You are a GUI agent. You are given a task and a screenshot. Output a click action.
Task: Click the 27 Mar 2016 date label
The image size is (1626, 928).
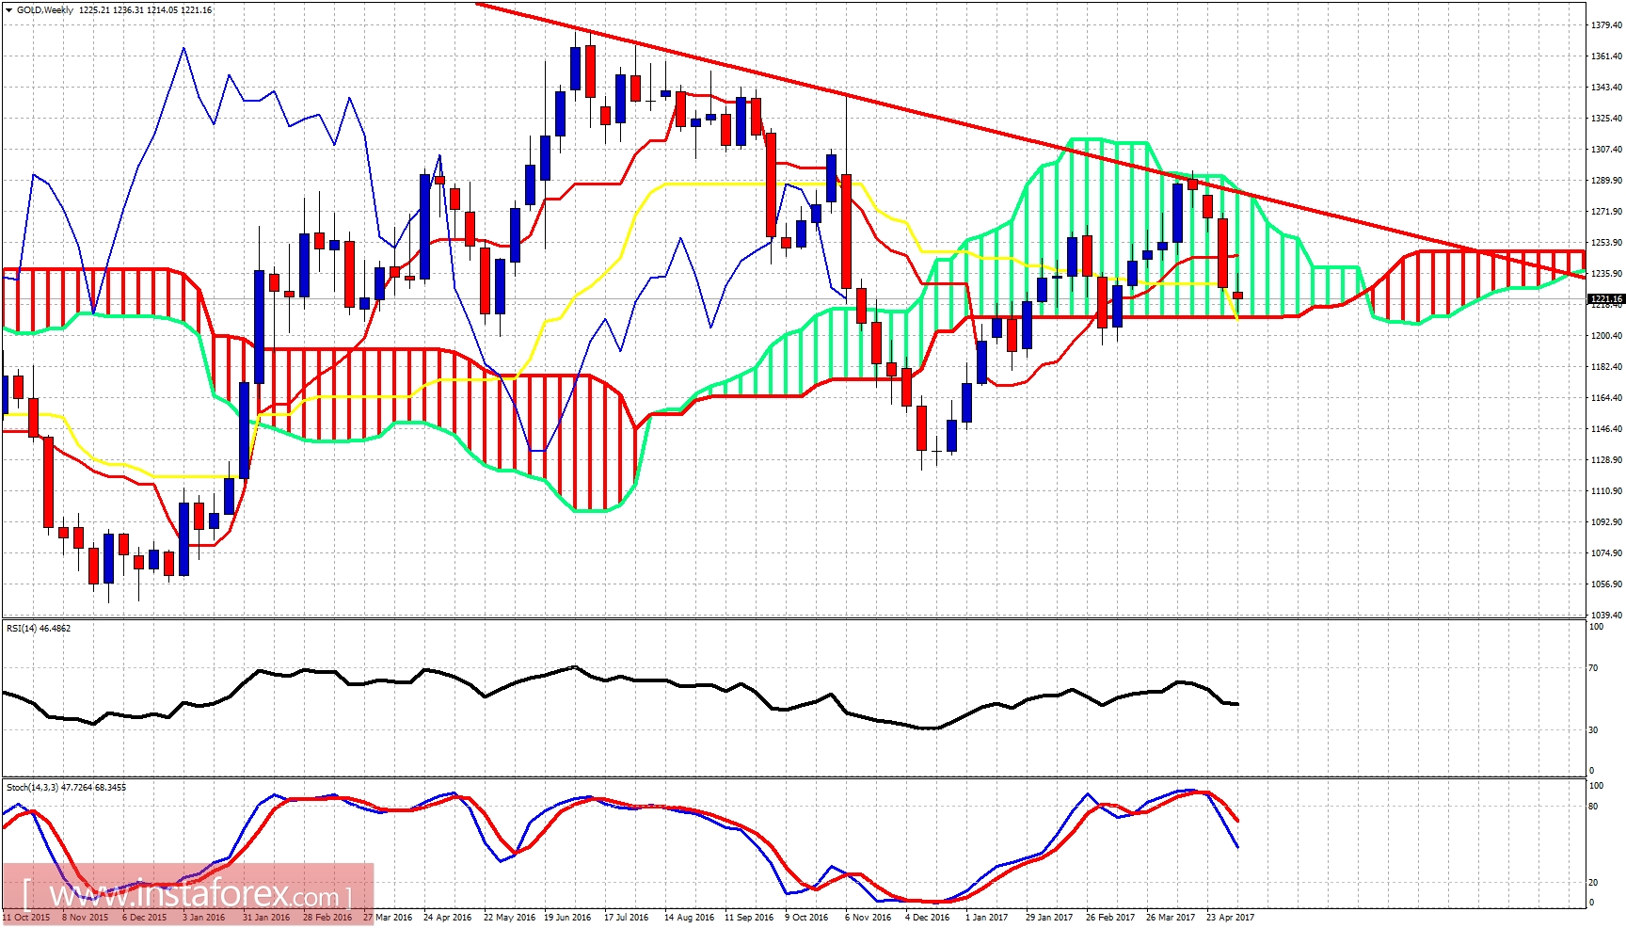tap(388, 918)
